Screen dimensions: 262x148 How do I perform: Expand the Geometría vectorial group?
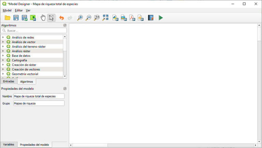(x=3, y=74)
